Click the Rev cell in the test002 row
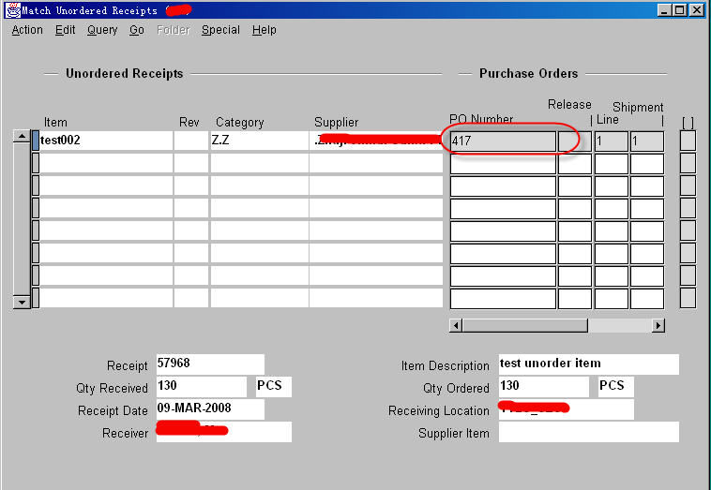 click(x=191, y=141)
